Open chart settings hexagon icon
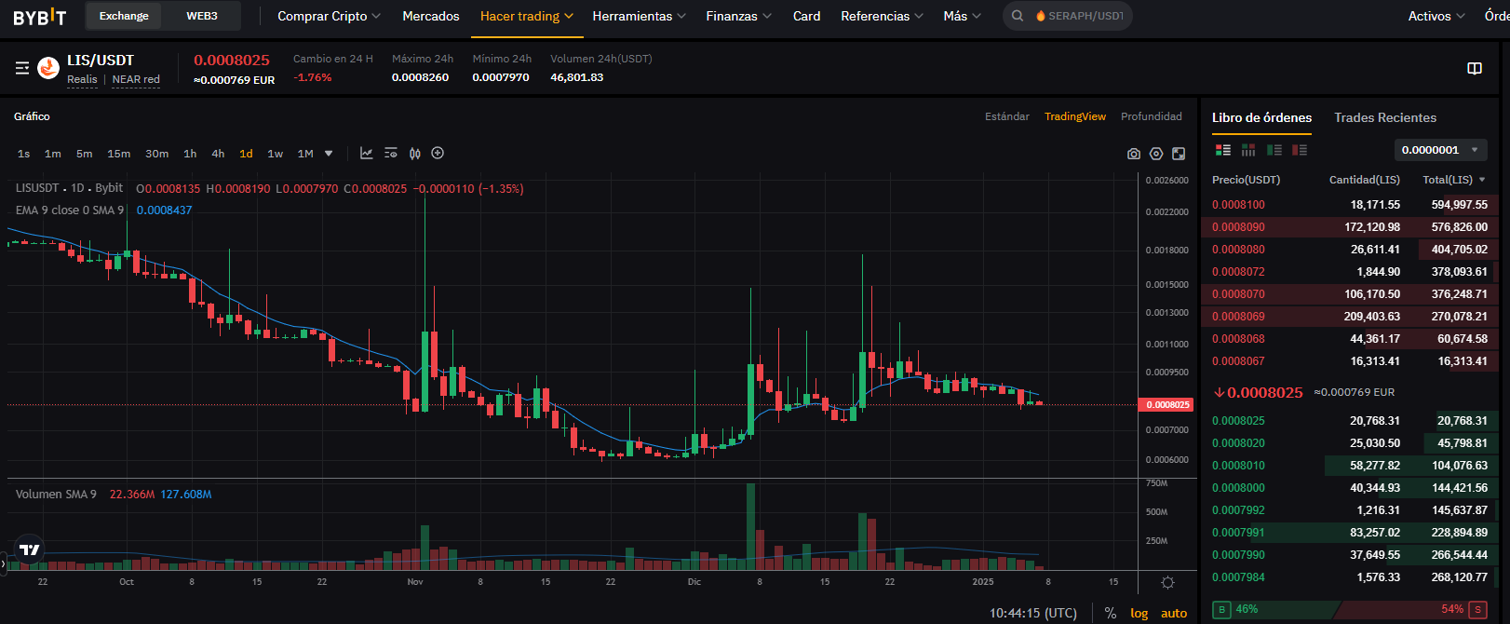Image resolution: width=1510 pixels, height=624 pixels. 1156,154
